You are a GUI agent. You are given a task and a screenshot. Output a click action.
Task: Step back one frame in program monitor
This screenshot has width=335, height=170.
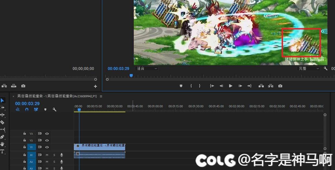coord(221,86)
